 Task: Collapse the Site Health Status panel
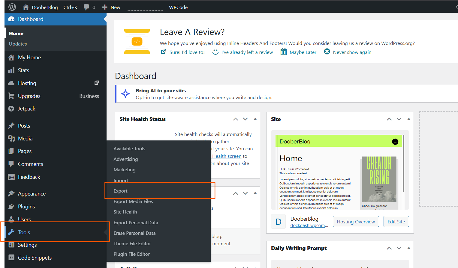[x=255, y=119]
